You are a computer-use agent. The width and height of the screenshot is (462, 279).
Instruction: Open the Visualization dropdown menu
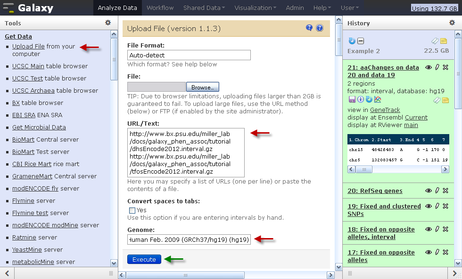255,8
